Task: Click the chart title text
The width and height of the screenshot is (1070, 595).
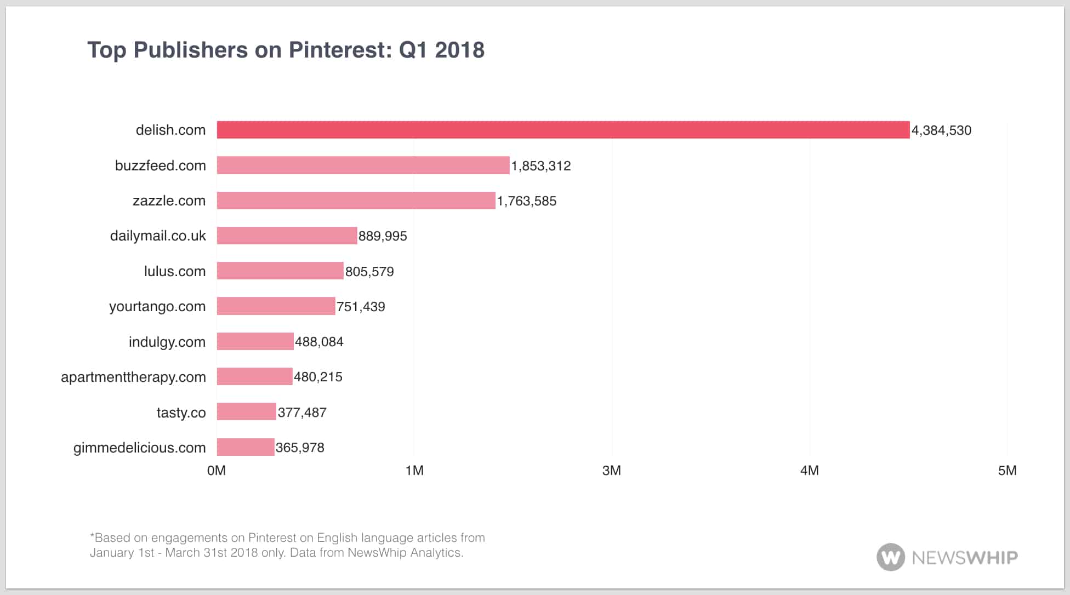Action: 286,50
